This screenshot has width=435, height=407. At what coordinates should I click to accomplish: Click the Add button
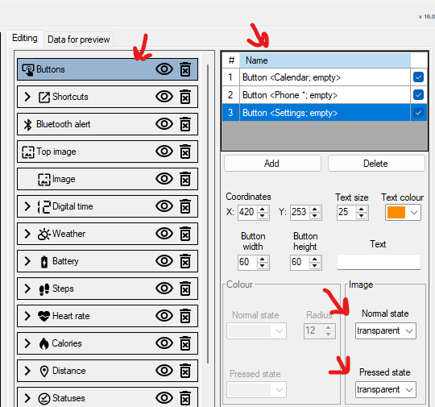[x=272, y=164]
